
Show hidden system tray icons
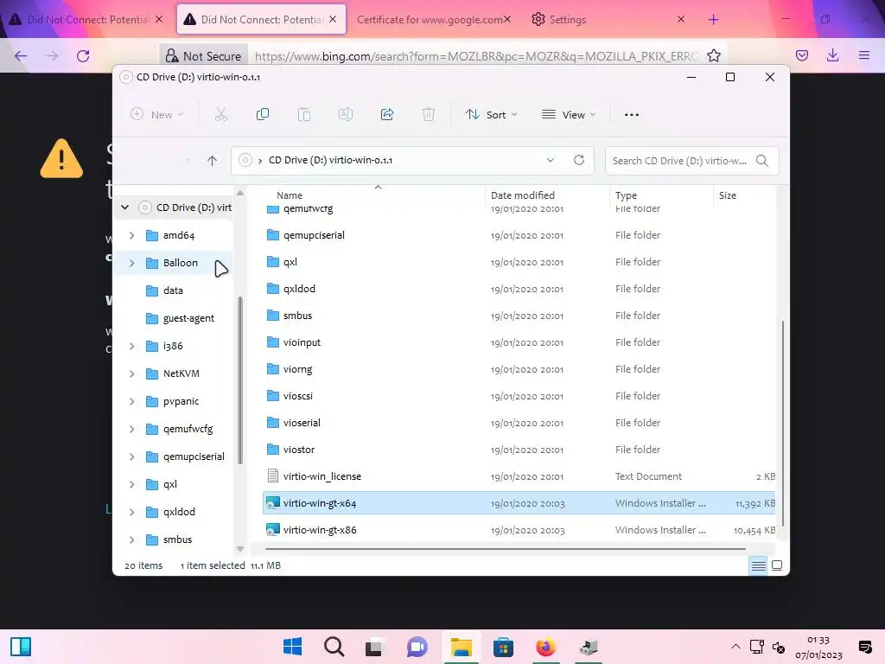tap(735, 647)
